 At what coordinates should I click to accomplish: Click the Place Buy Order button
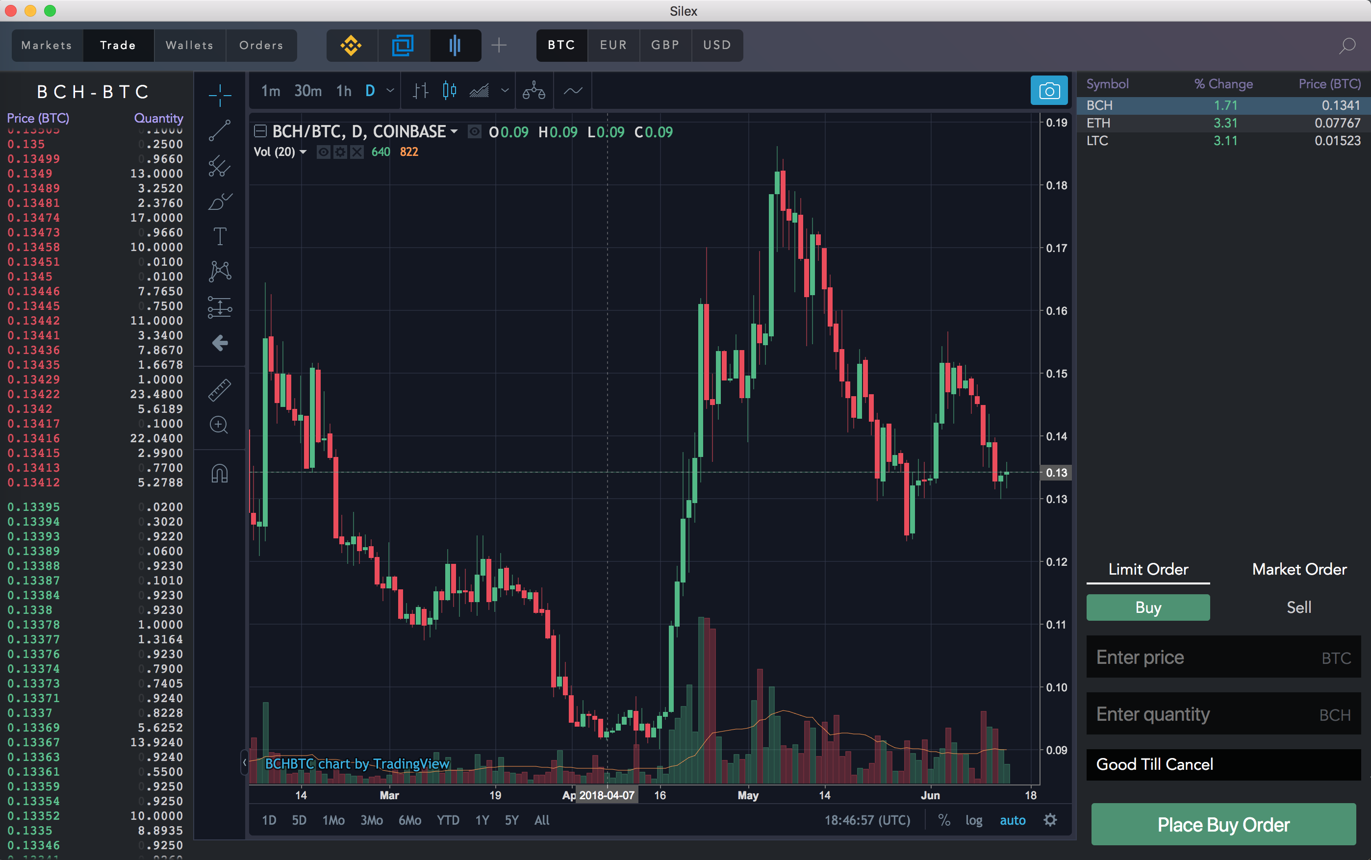(x=1223, y=824)
